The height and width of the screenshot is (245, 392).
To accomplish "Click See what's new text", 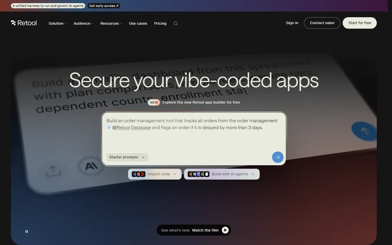I will pyautogui.click(x=175, y=230).
